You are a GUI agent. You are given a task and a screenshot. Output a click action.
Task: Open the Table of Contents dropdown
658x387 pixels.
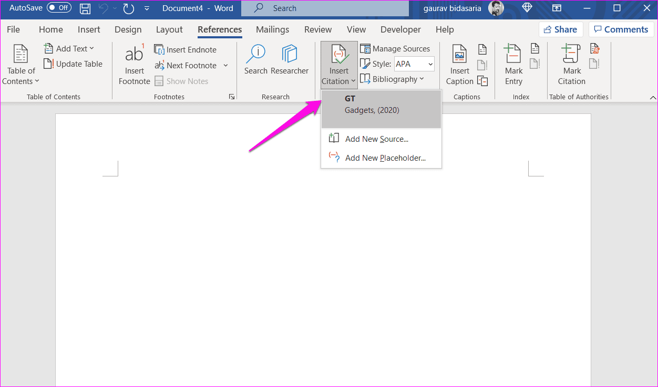pos(21,65)
